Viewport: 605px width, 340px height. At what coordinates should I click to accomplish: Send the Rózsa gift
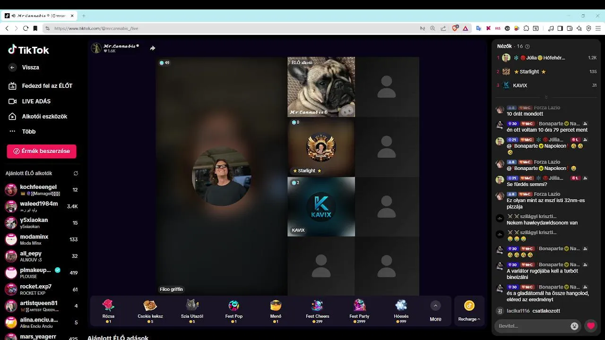(x=108, y=311)
